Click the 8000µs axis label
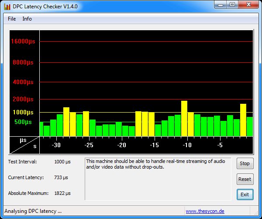Viewport: 262px width, 219px height. point(23,62)
